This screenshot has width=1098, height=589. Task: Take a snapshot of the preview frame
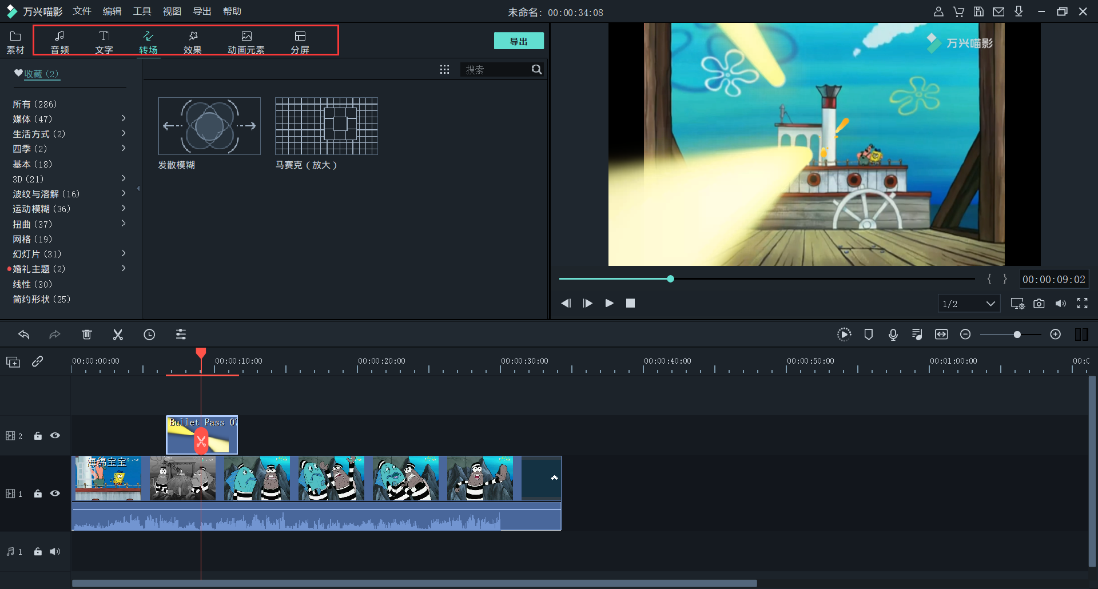click(1039, 304)
